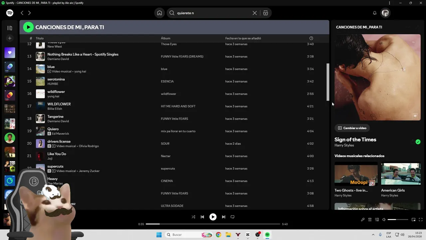Open the user profile avatar menu

(385, 13)
